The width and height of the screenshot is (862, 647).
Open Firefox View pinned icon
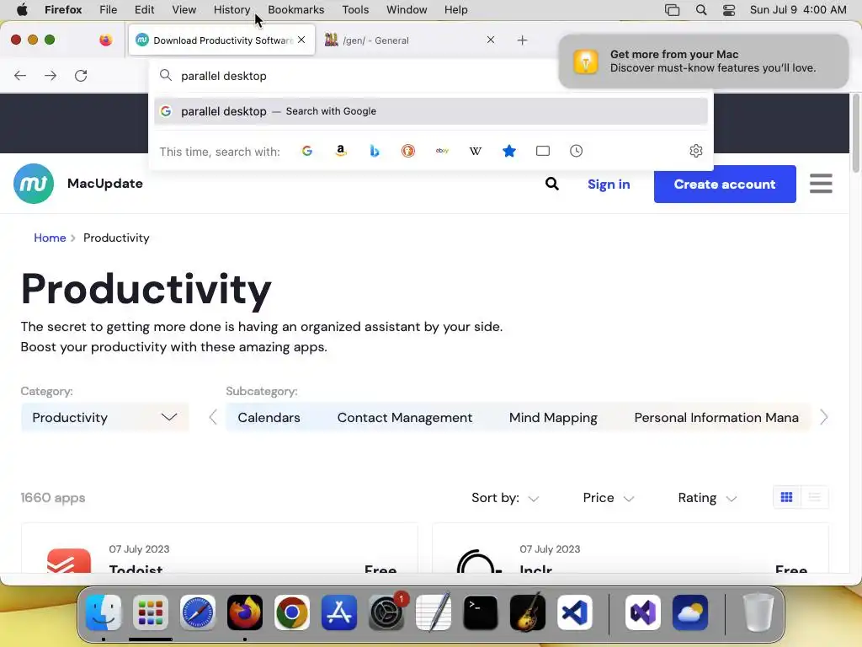click(x=105, y=40)
